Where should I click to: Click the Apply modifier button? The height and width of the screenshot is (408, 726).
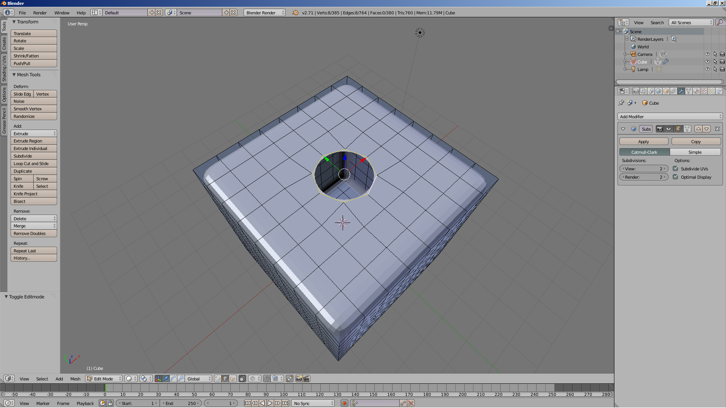[x=644, y=142]
